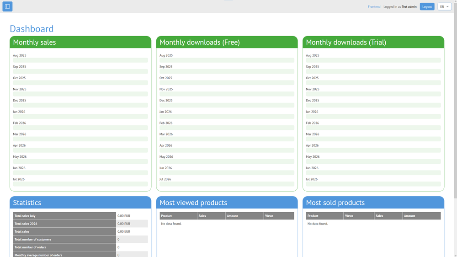Click the May 2026 label in Monthly downloads (Trial)
457x257 pixels.
click(313, 157)
